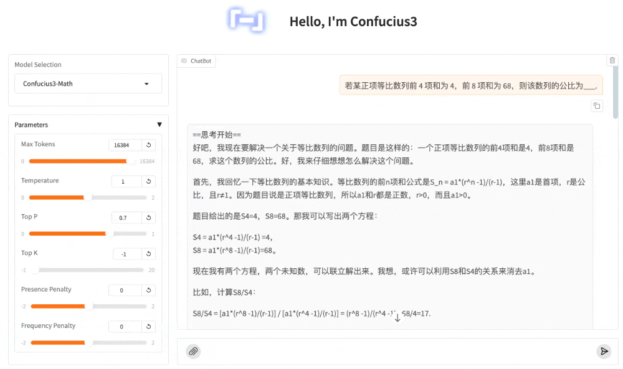623x369 pixels.
Task: Click the Confucius3 logo icon
Action: (x=247, y=21)
